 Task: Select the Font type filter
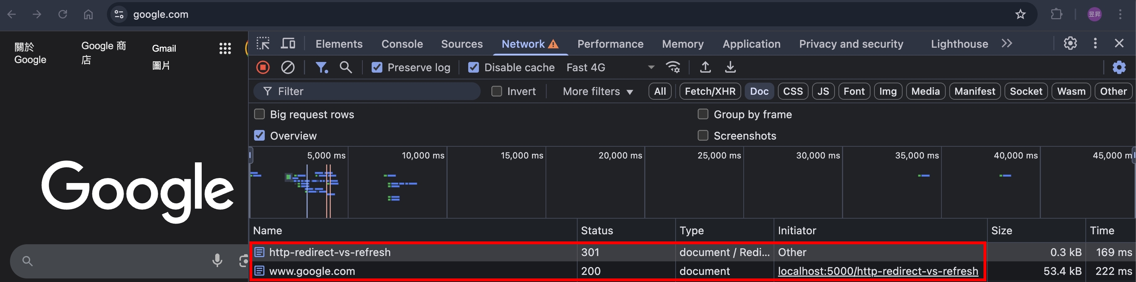(x=854, y=91)
